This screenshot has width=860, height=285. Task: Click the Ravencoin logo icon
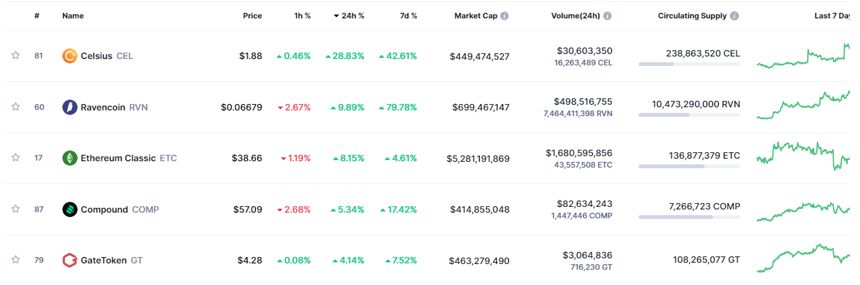click(70, 107)
